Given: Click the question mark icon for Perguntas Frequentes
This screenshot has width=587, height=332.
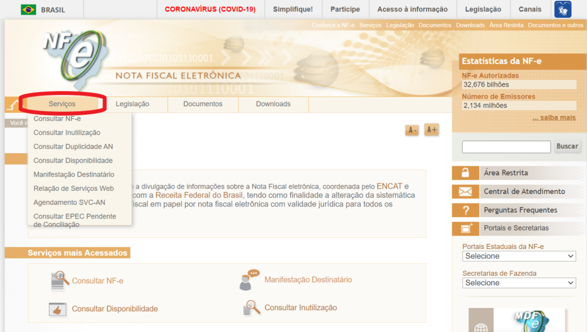Looking at the screenshot, I should tap(465, 210).
